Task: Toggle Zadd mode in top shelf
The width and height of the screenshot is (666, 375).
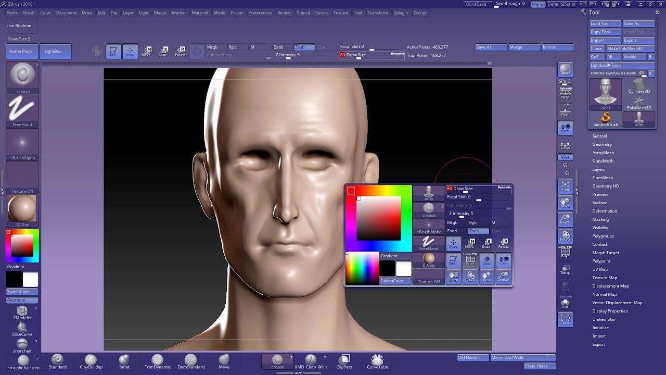Action: point(278,47)
